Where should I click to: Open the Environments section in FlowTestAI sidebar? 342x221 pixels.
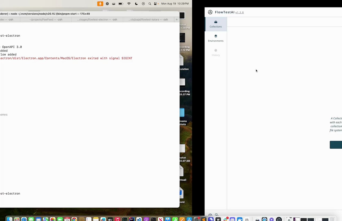tap(216, 38)
